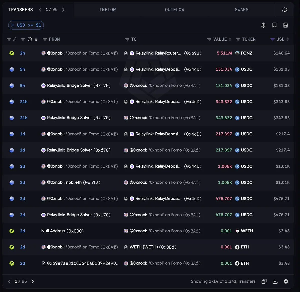300x292 pixels.
Task: Remove the USD >= $1 filter chip
Action: click(x=13, y=25)
